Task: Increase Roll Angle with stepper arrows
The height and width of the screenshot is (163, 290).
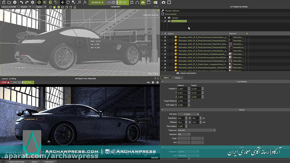Action: click(x=189, y=104)
